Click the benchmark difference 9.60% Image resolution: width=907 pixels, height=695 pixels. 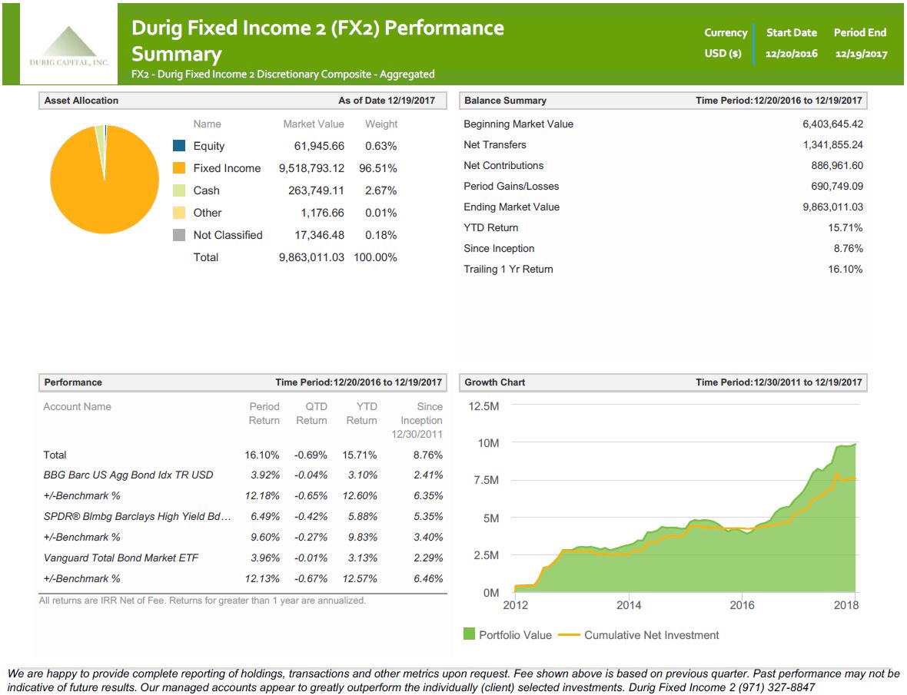point(265,538)
